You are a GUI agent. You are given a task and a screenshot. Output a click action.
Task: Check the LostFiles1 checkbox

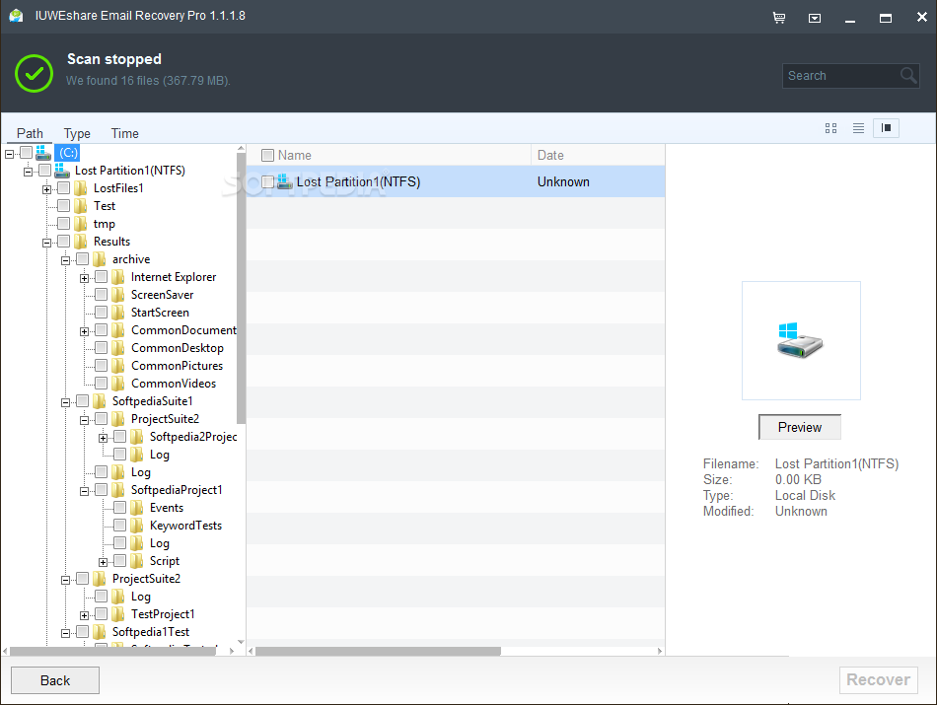[64, 188]
